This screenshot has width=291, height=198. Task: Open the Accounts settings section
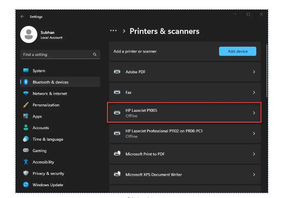click(x=41, y=128)
